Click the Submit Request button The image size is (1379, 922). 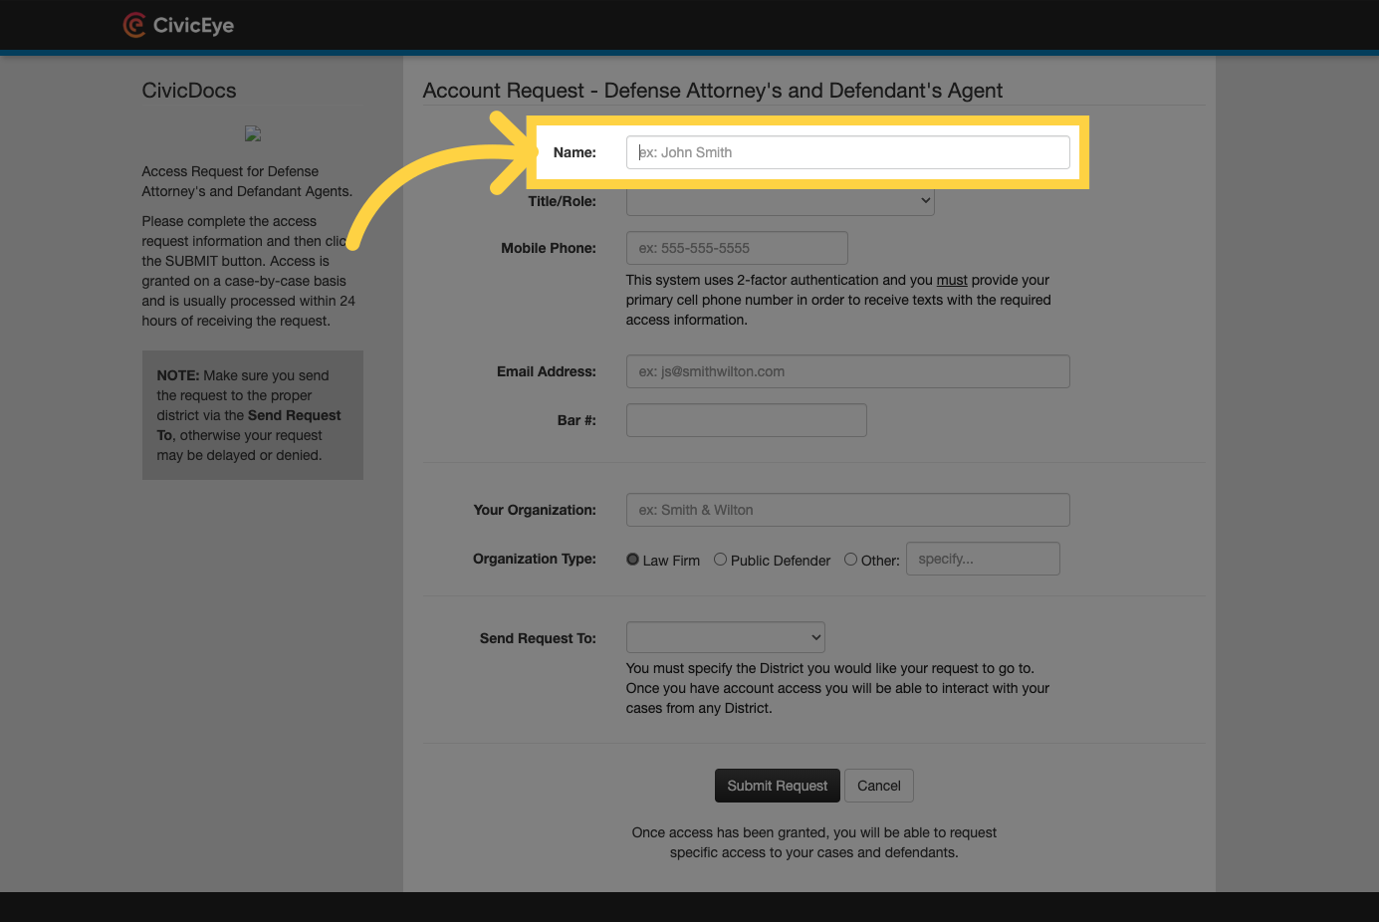coord(778,786)
